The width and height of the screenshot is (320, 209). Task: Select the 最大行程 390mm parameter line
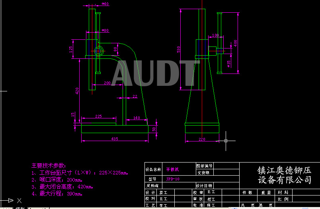pyautogui.click(x=57, y=194)
